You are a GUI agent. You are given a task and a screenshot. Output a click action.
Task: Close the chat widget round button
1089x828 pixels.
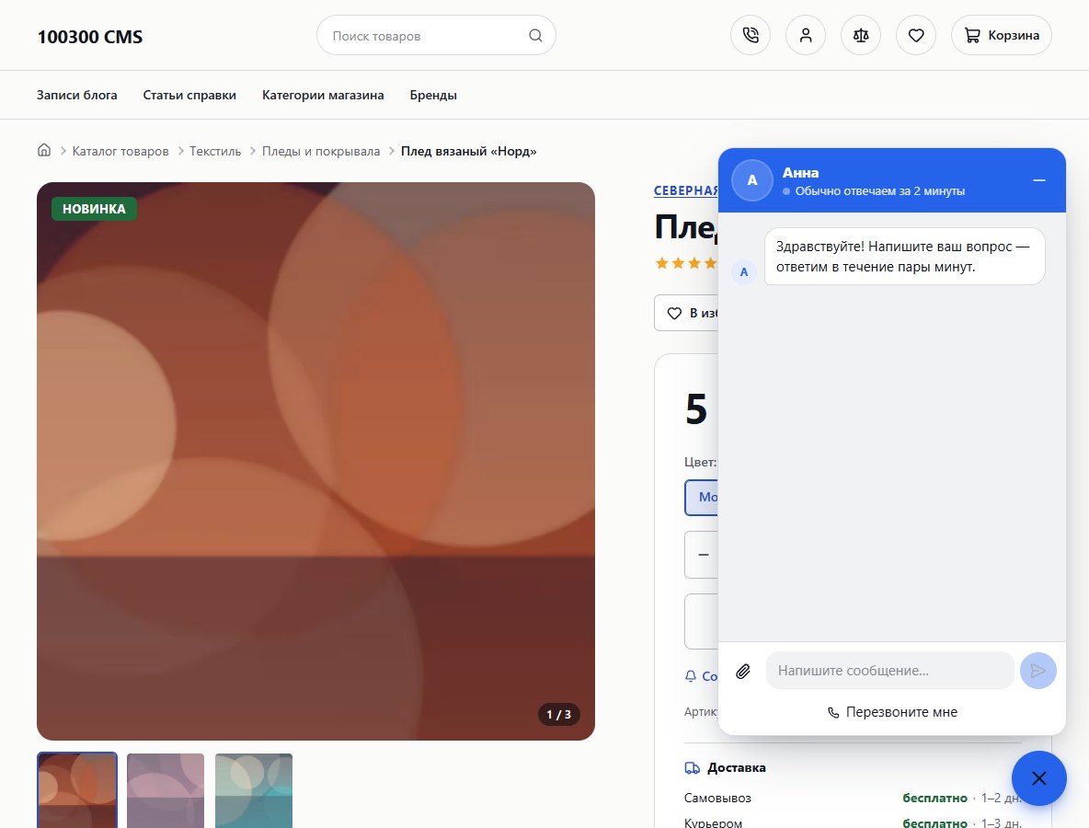click(1039, 778)
